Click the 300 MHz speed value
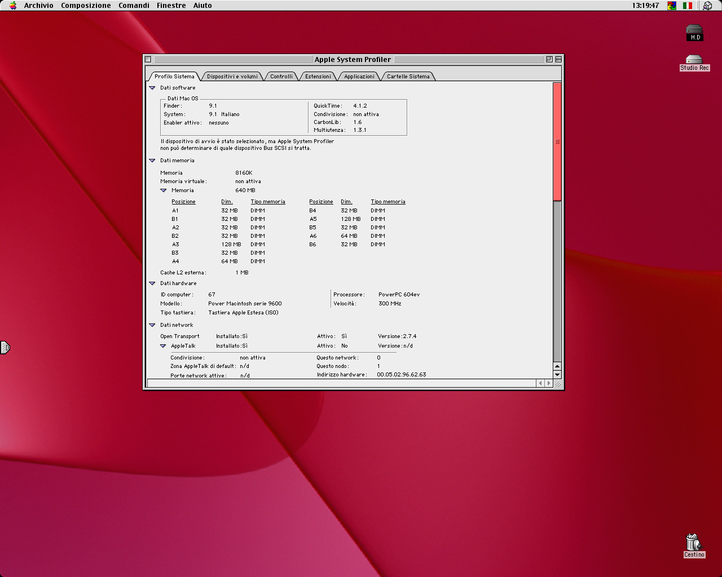Screen dimensions: 722x577 click(x=390, y=304)
